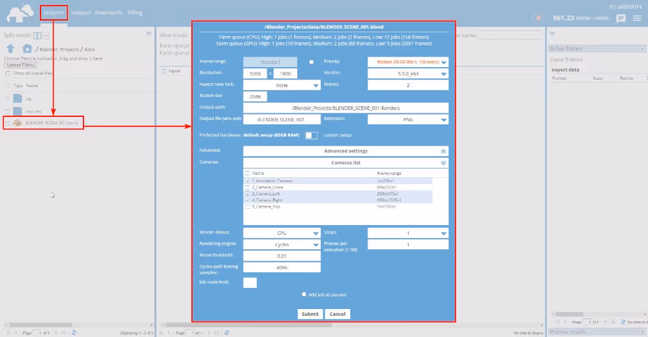This screenshot has height=337, width=648.
Task: Collapse the Advanced settings section
Action: [x=345, y=151]
